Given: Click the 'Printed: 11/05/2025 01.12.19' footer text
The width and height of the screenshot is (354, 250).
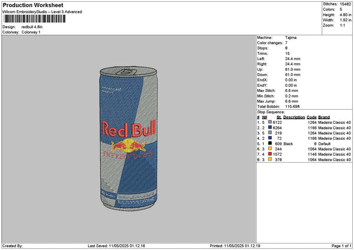Looking at the screenshot, I should point(235,246).
